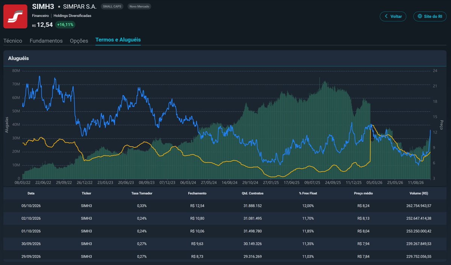The image size is (451, 265).
Task: Click the Data column header
Action: click(31, 194)
